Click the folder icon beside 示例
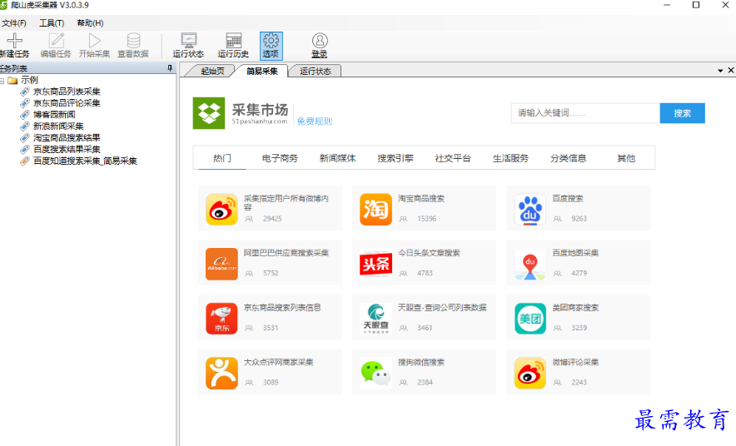The width and height of the screenshot is (736, 446). tap(12, 80)
